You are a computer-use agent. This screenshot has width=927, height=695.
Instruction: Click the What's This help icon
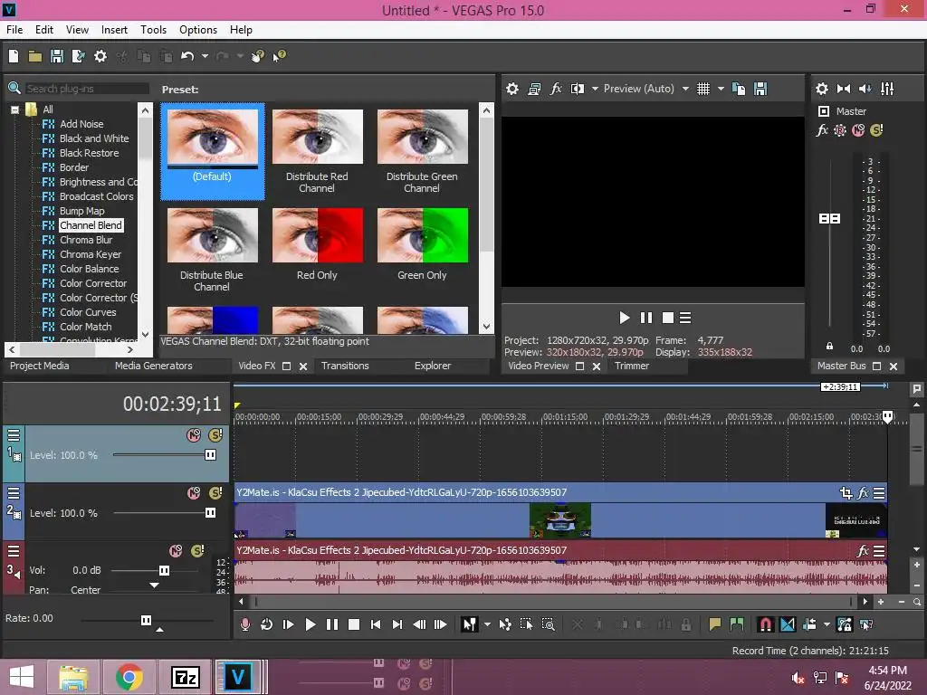279,56
